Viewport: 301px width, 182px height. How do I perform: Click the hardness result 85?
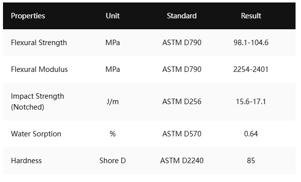click(251, 161)
